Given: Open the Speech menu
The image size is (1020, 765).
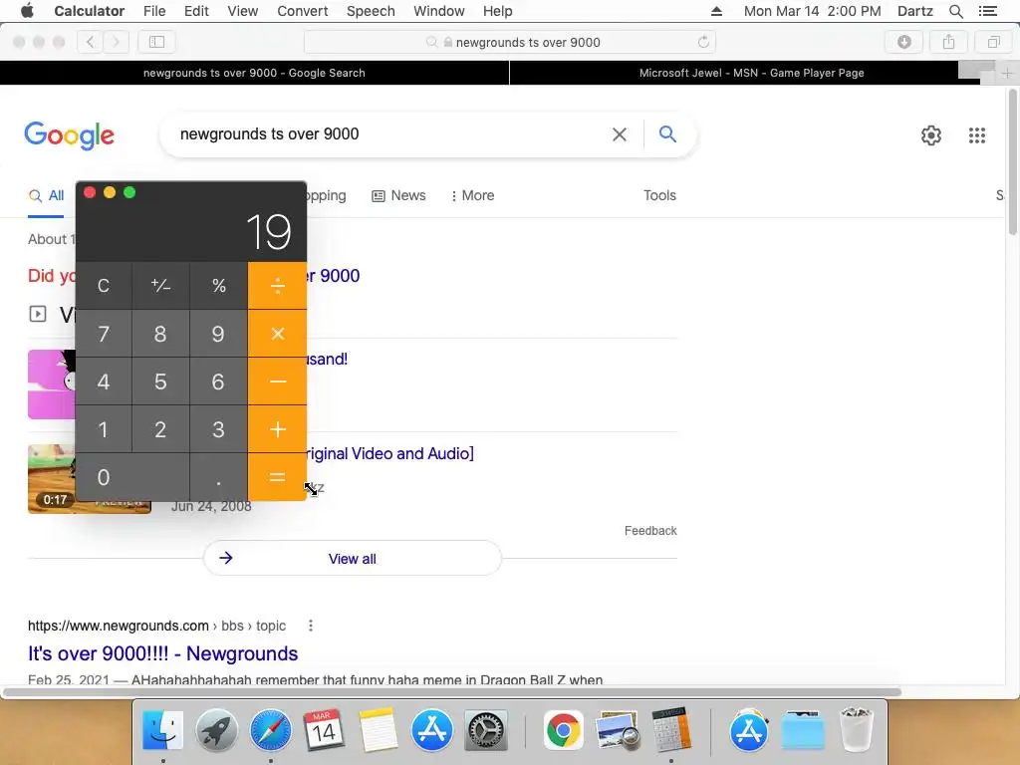Looking at the screenshot, I should [x=371, y=11].
